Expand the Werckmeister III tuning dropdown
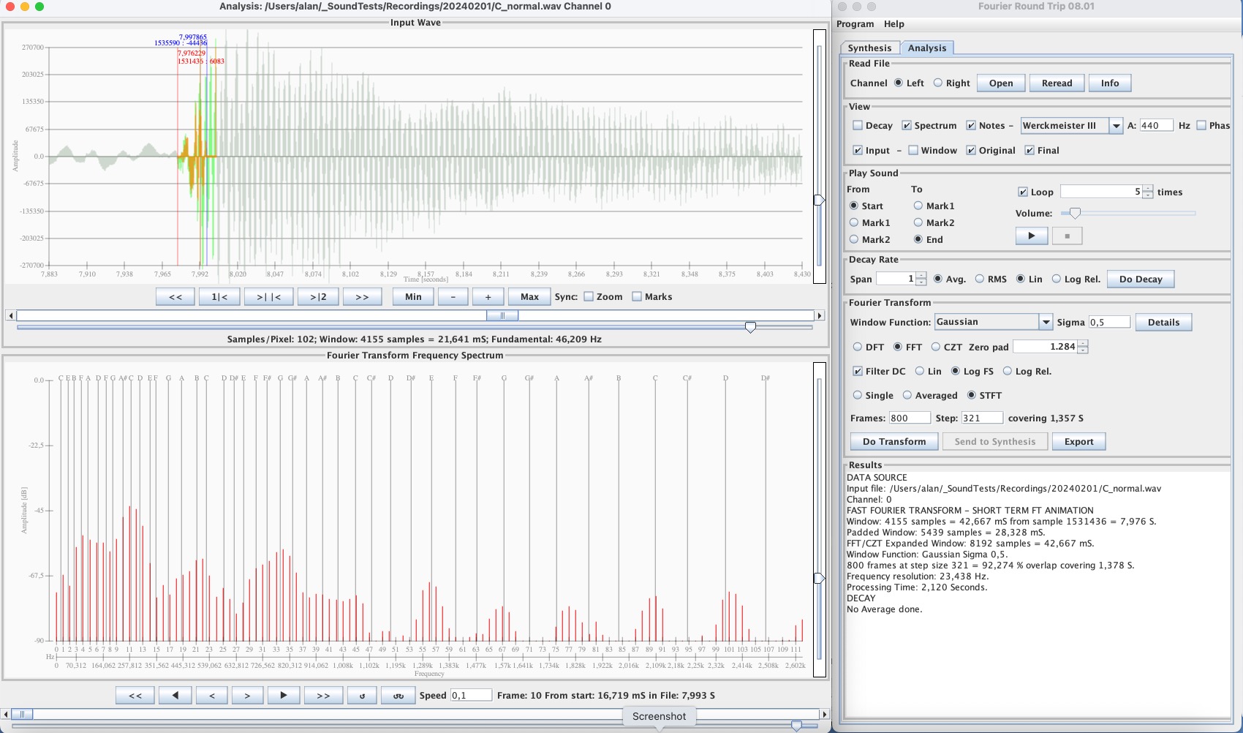This screenshot has width=1243, height=733. click(1116, 126)
